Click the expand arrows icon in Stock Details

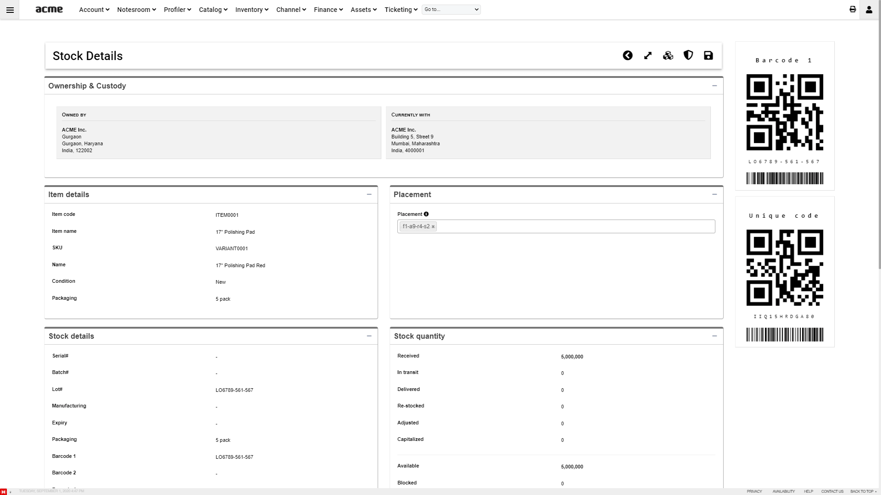click(648, 55)
